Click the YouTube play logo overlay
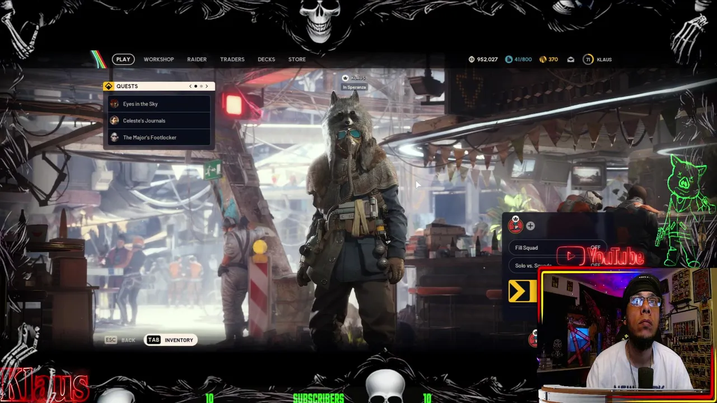 pos(600,256)
